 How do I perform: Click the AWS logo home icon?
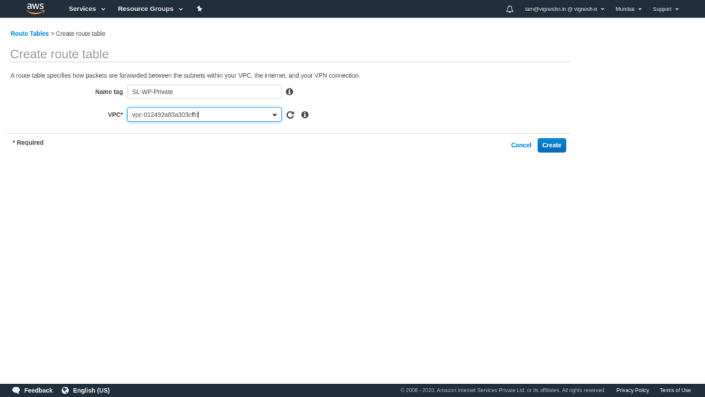pos(36,8)
